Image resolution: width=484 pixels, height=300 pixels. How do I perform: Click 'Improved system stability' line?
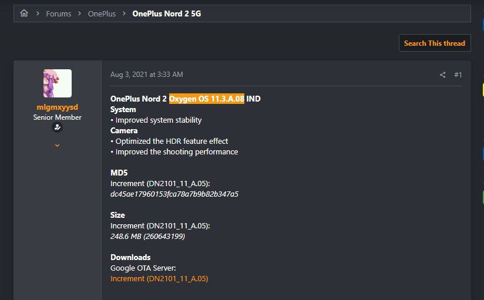pos(156,120)
